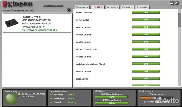
Task: Open the Security tab
Action: 112,7
